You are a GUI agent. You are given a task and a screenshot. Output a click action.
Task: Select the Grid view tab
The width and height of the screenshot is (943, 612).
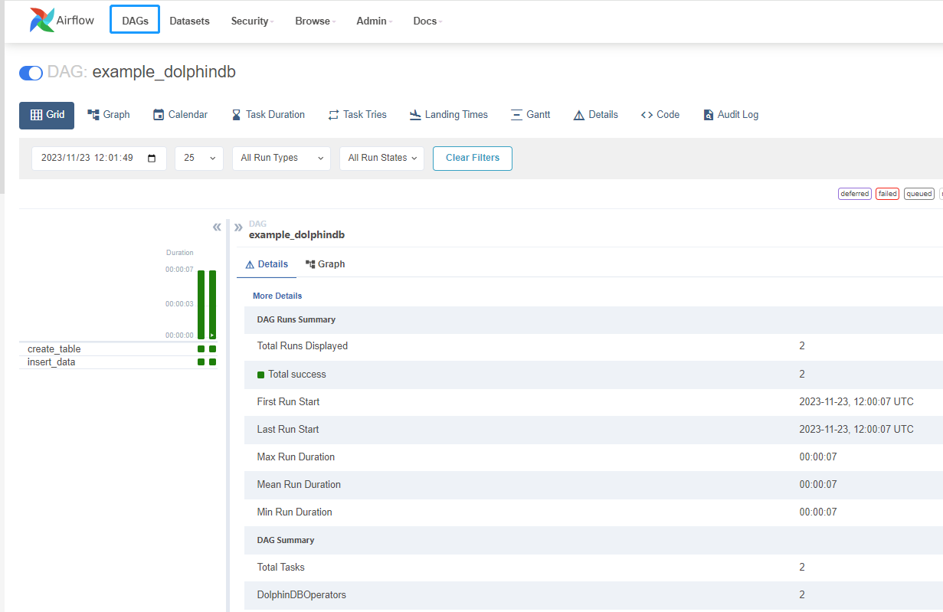click(47, 115)
